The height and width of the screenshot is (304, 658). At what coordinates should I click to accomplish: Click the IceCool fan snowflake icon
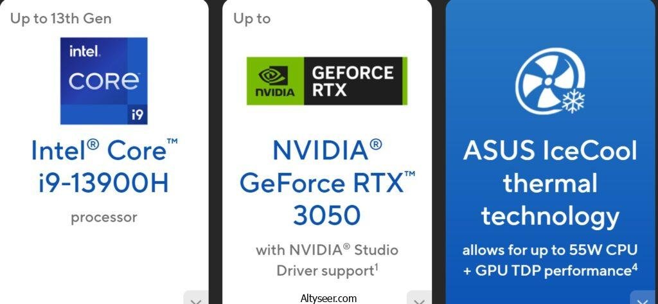coord(550,80)
